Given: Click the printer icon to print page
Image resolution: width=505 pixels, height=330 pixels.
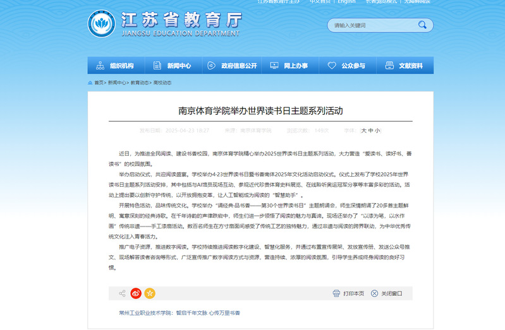Looking at the screenshot, I should (x=337, y=293).
